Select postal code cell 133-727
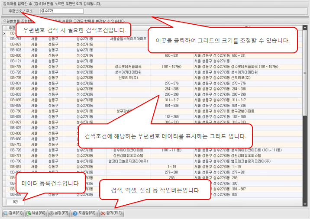This screenshot has width=310, height=219. click(x=15, y=155)
